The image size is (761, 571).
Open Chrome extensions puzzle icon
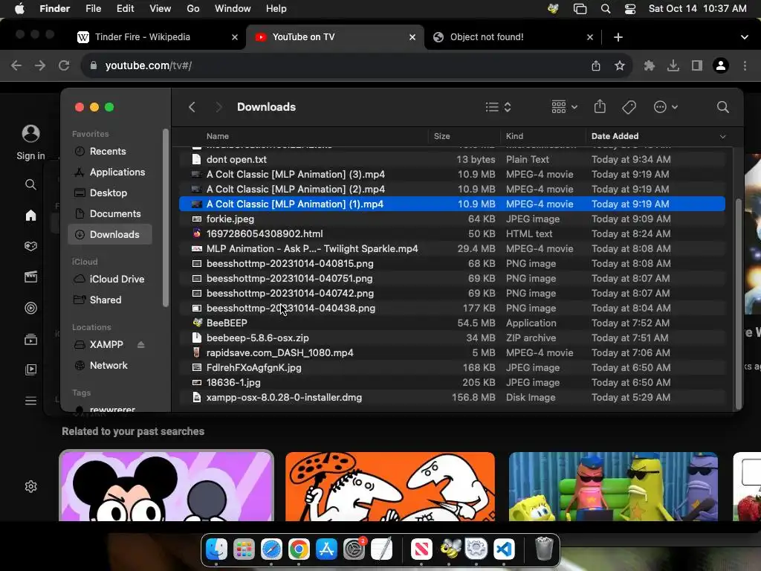(649, 65)
